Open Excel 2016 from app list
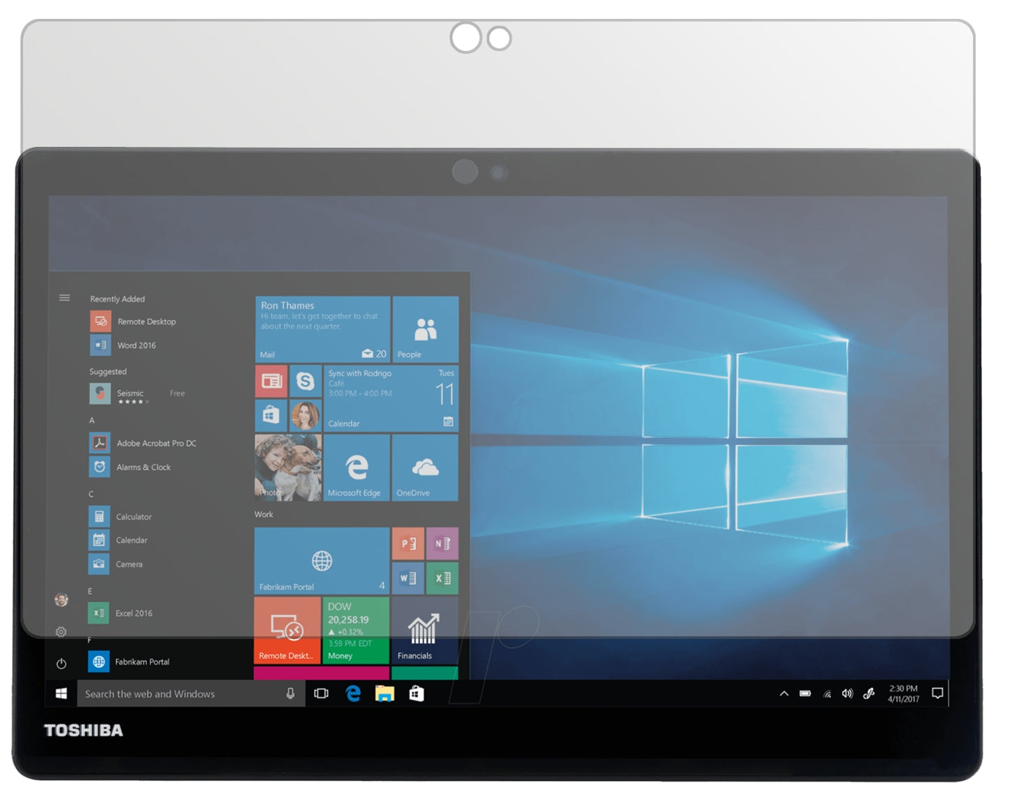This screenshot has height=795, width=1012. [x=120, y=613]
